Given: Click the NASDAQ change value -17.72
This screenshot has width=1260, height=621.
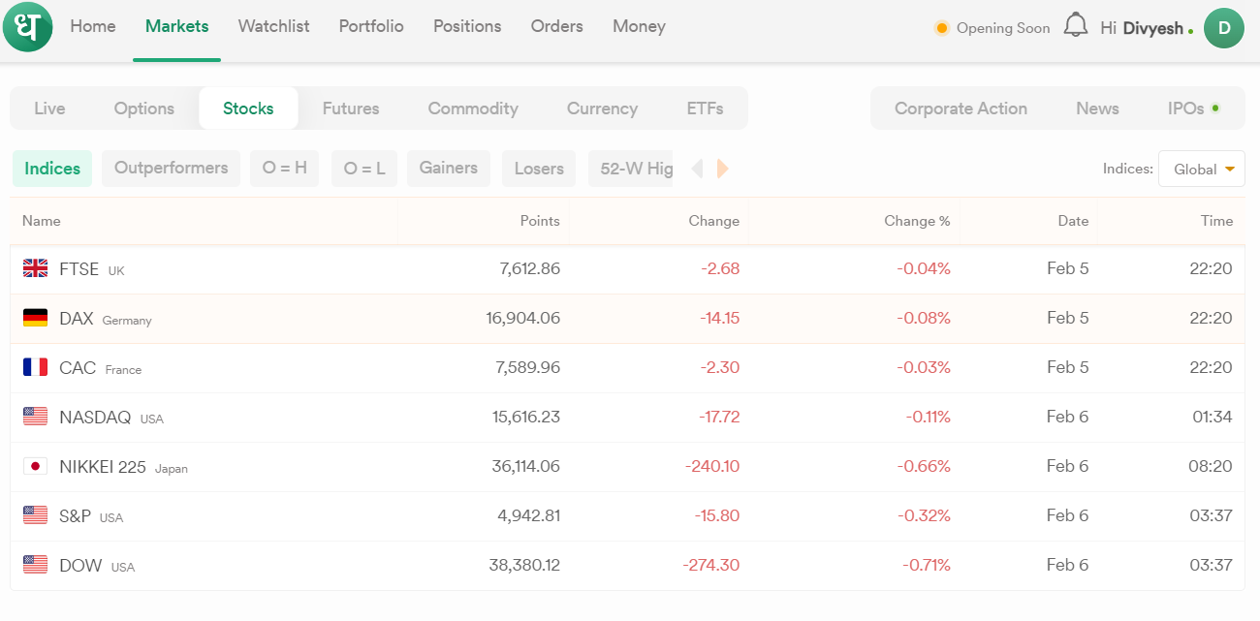Looking at the screenshot, I should pyautogui.click(x=719, y=418).
